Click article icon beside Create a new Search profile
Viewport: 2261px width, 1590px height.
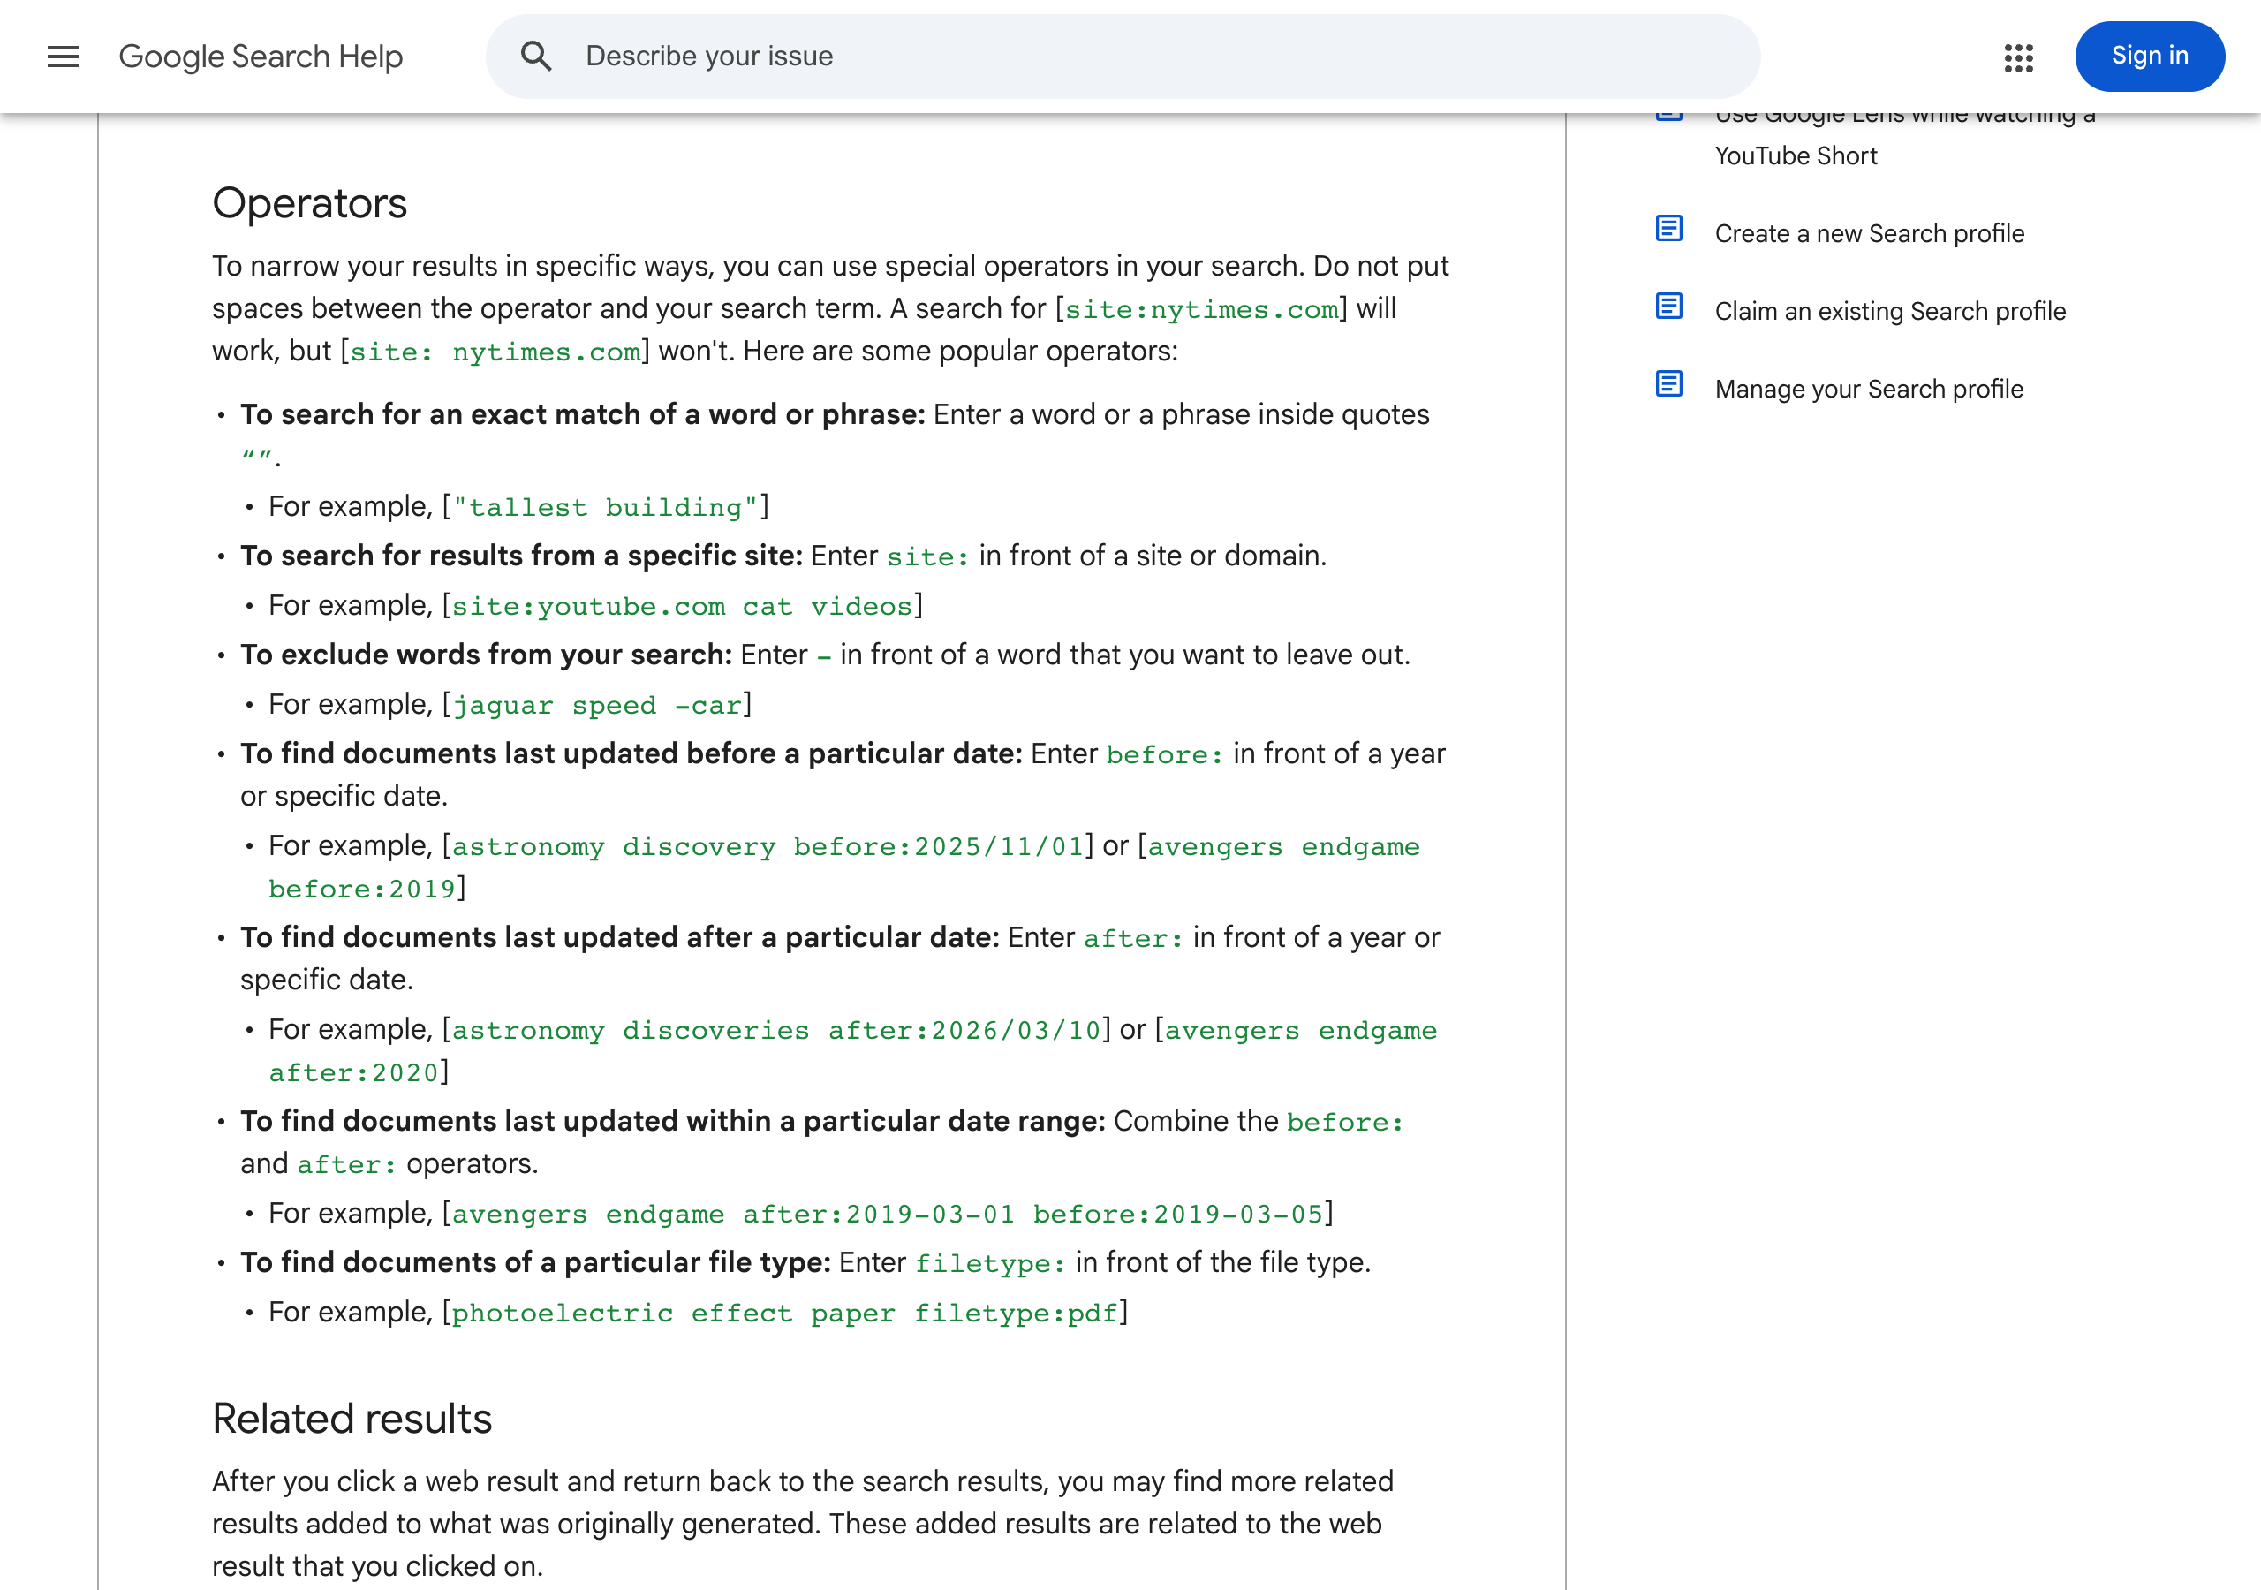pyautogui.click(x=1668, y=229)
